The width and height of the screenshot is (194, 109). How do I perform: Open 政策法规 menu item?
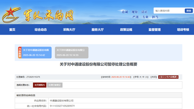click(126, 30)
